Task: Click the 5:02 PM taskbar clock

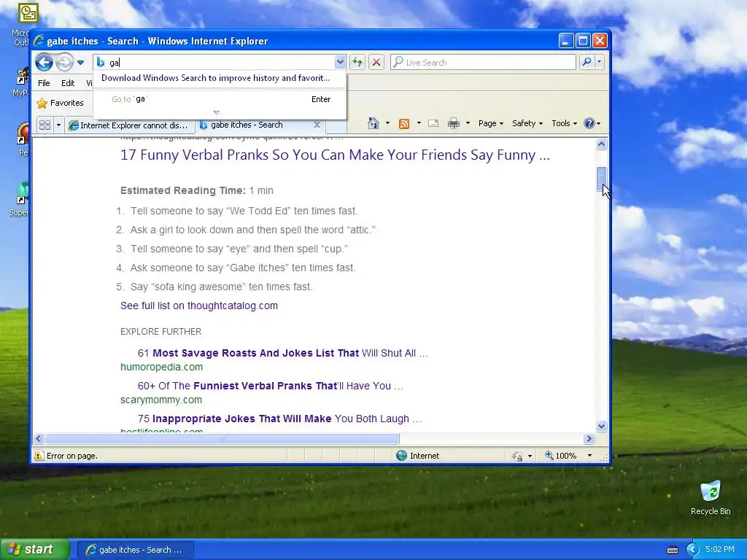Action: tap(720, 549)
